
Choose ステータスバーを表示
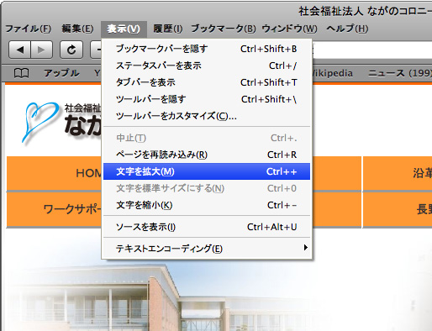pyautogui.click(x=207, y=66)
